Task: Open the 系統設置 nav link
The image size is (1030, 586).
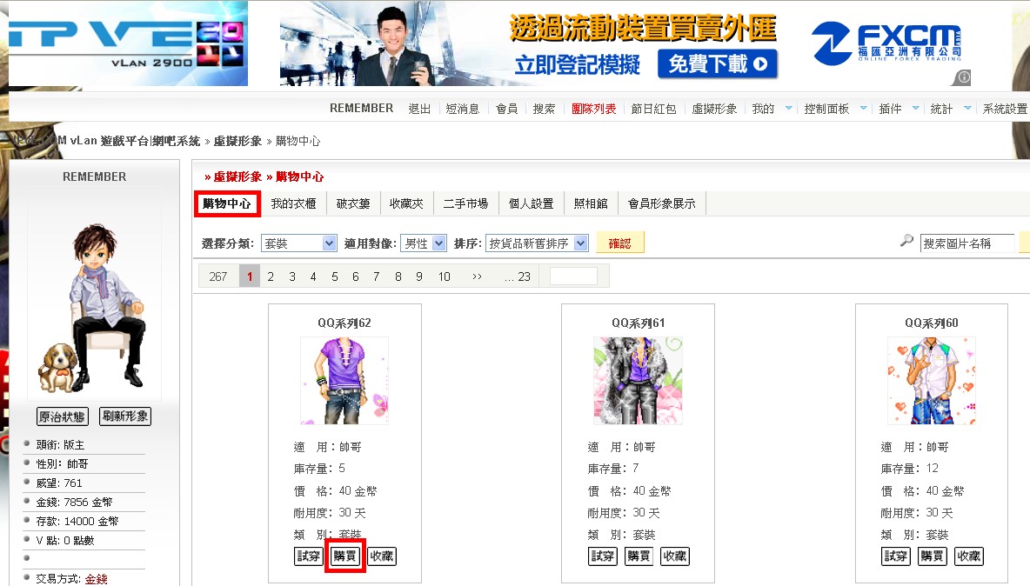Action: point(1005,109)
